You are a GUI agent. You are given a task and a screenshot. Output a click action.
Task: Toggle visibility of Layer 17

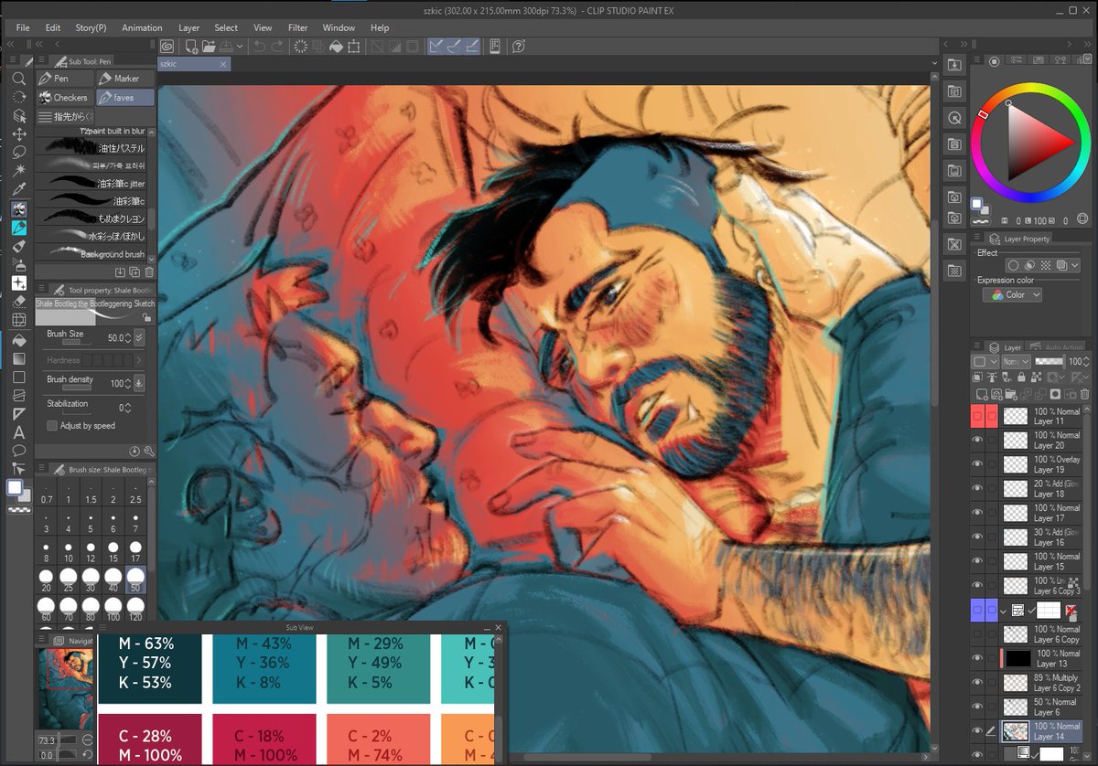click(977, 513)
